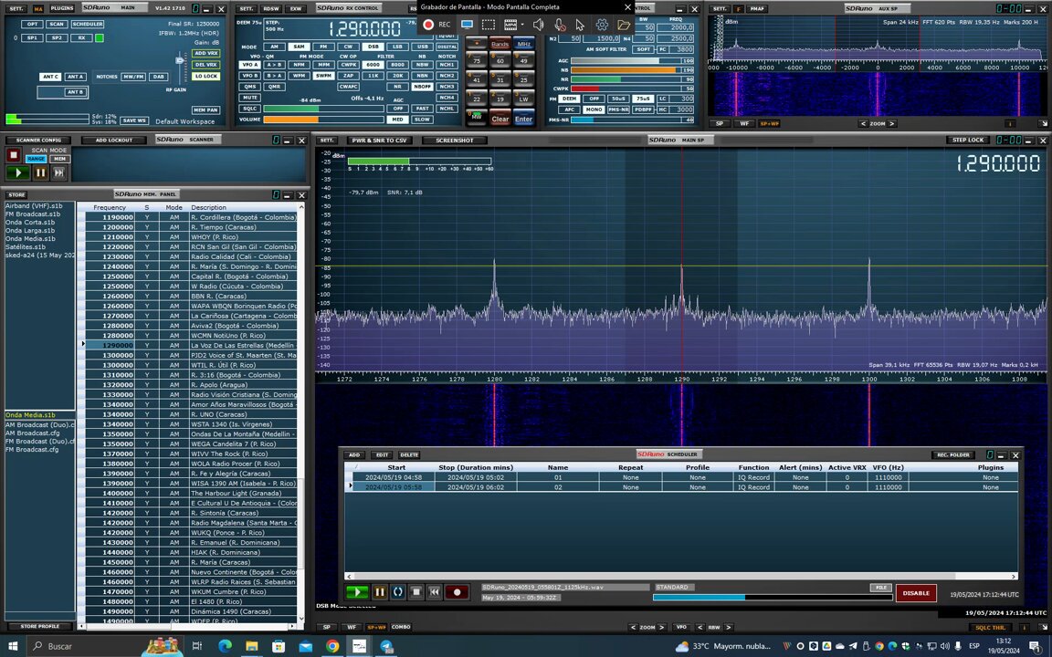Stop playback in the Scheduler player
The width and height of the screenshot is (1052, 657).
click(416, 592)
